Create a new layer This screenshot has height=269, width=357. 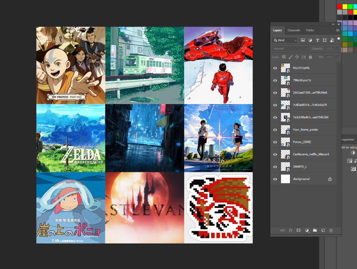coord(323,231)
